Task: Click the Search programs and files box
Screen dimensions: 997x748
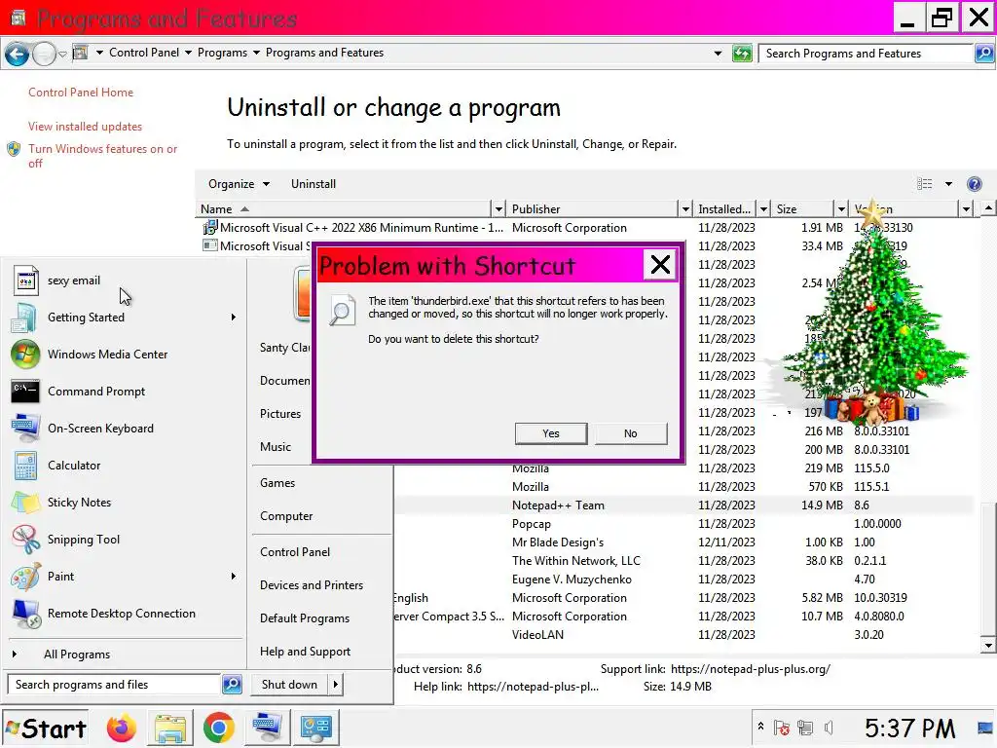Action: tap(115, 685)
